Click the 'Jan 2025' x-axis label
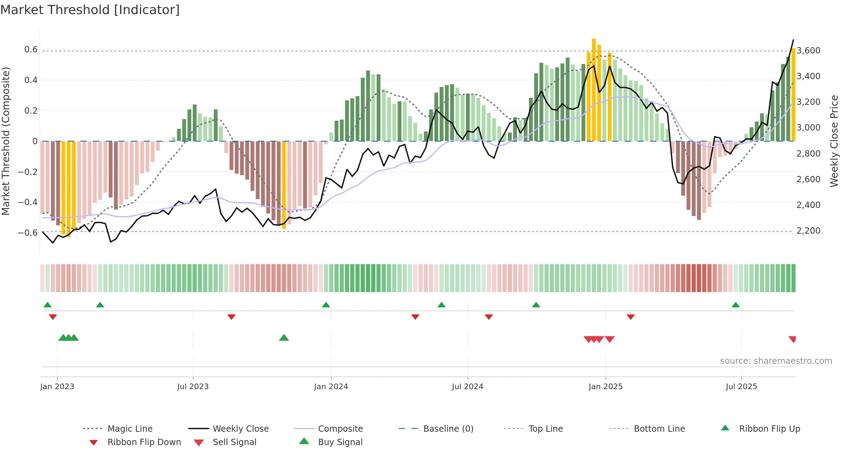 click(x=606, y=387)
